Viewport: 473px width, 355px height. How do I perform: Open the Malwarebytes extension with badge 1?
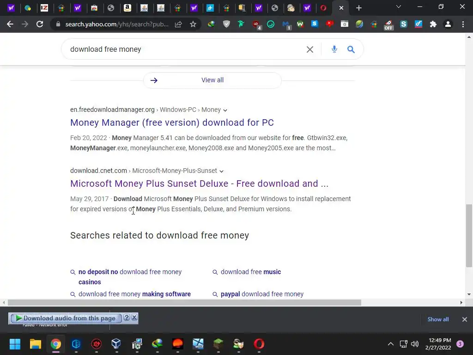point(286,24)
